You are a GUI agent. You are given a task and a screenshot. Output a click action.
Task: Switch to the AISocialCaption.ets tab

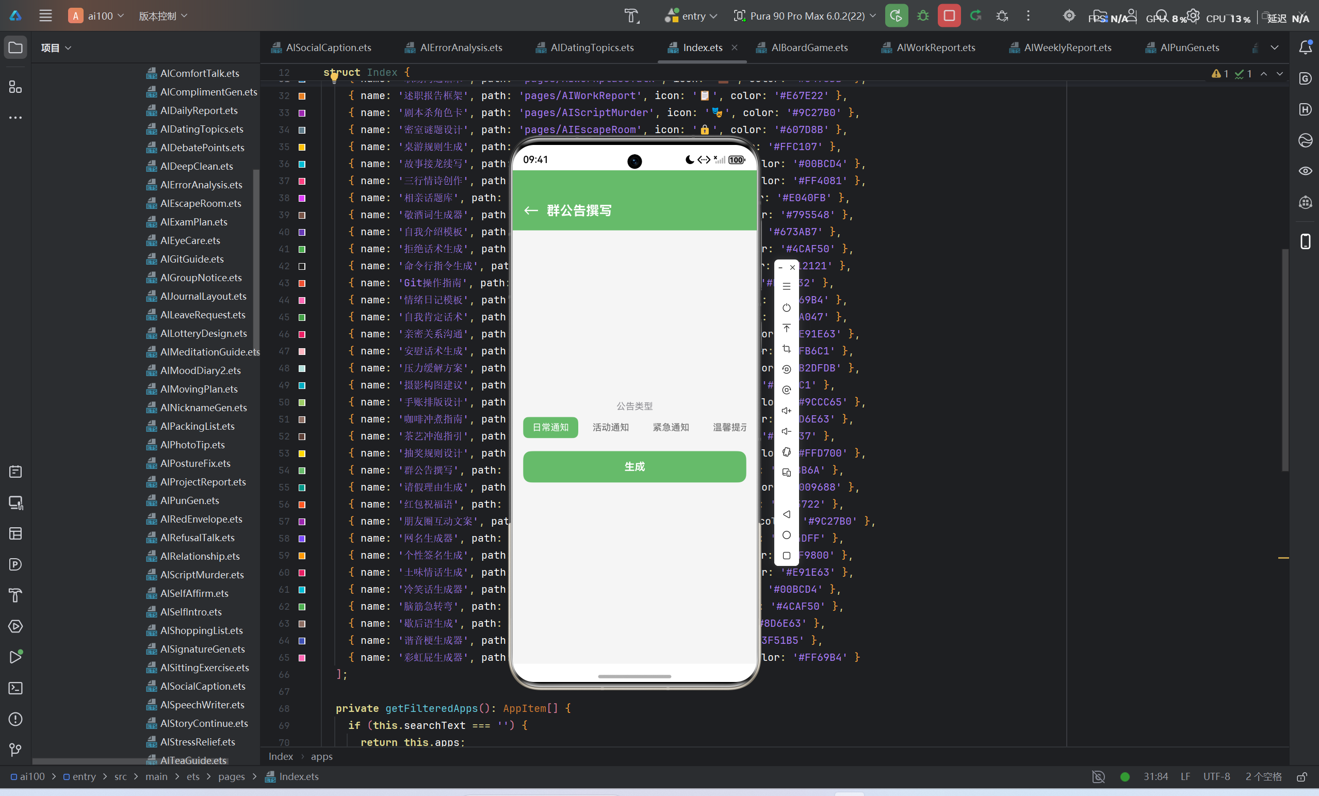[x=321, y=47]
